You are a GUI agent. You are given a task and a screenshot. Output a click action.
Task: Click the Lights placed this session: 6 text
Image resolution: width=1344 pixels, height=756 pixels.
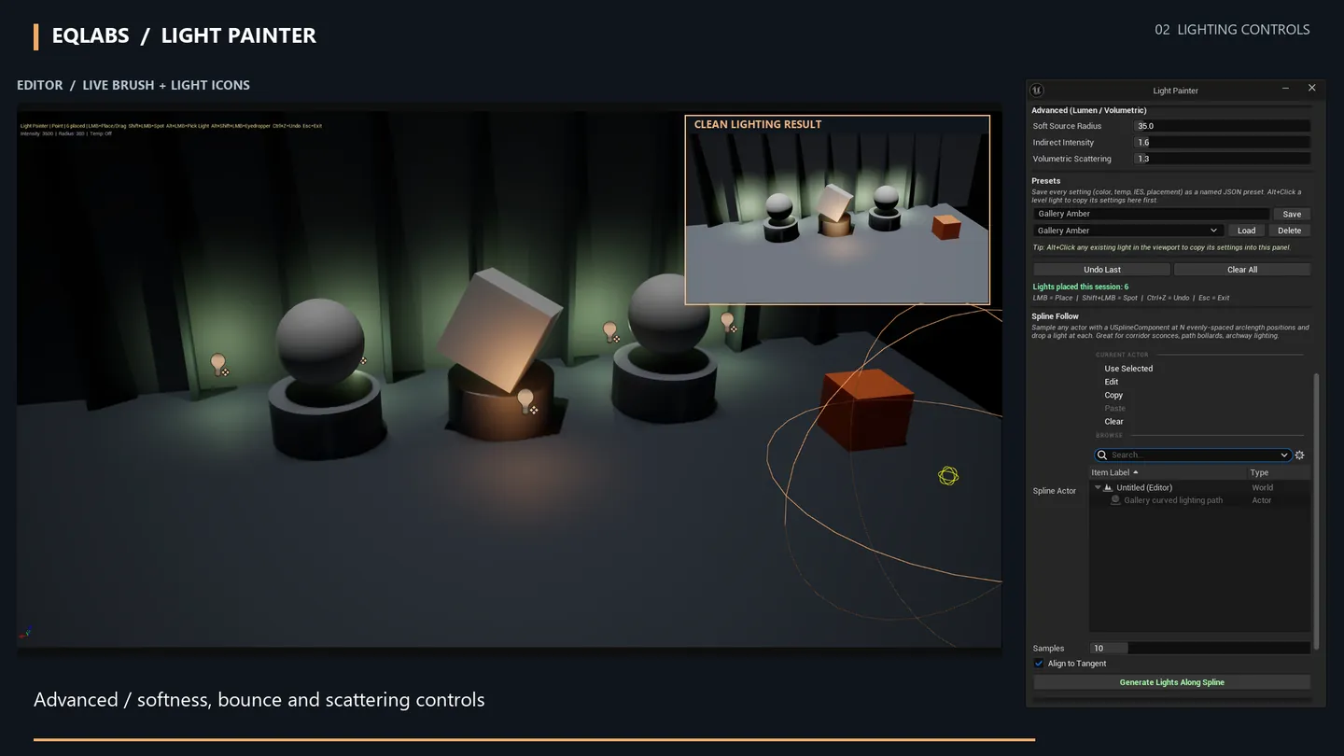click(1080, 287)
